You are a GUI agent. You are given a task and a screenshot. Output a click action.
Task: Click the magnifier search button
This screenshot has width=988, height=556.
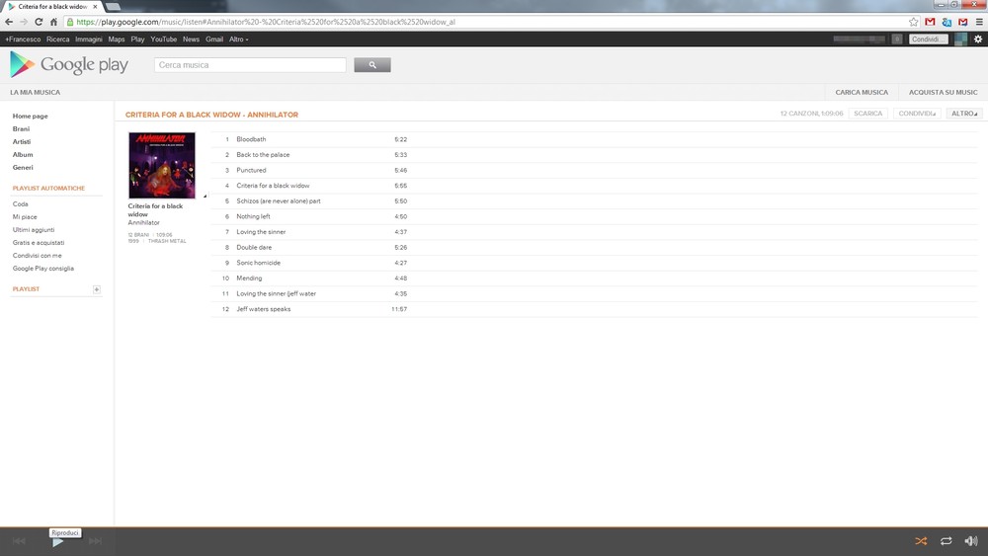372,65
